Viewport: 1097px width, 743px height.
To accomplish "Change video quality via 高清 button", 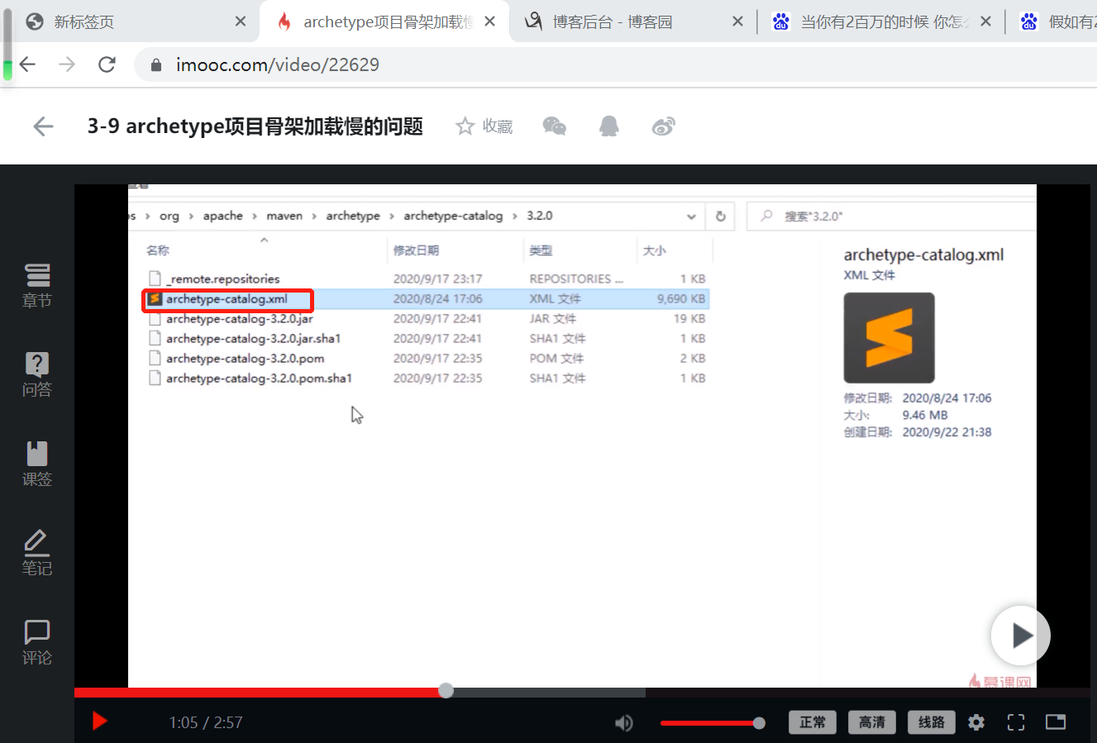I will click(x=872, y=722).
